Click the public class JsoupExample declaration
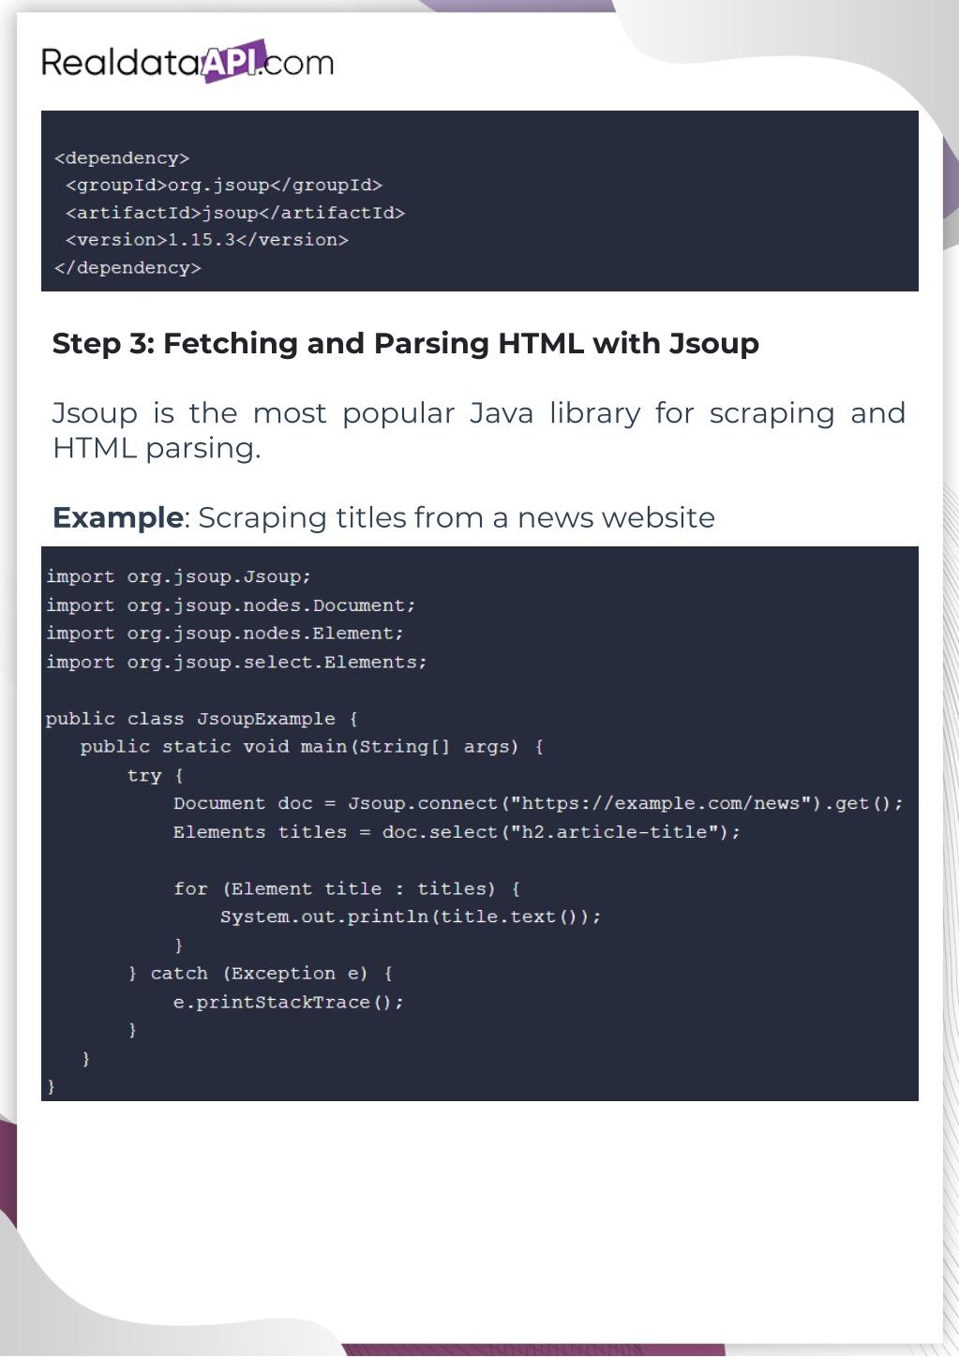The width and height of the screenshot is (959, 1357). click(202, 719)
